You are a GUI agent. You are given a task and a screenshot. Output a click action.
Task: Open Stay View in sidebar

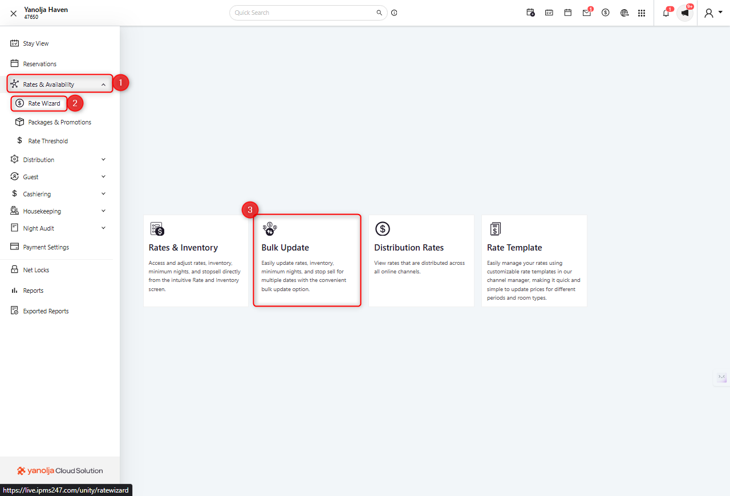pos(36,43)
